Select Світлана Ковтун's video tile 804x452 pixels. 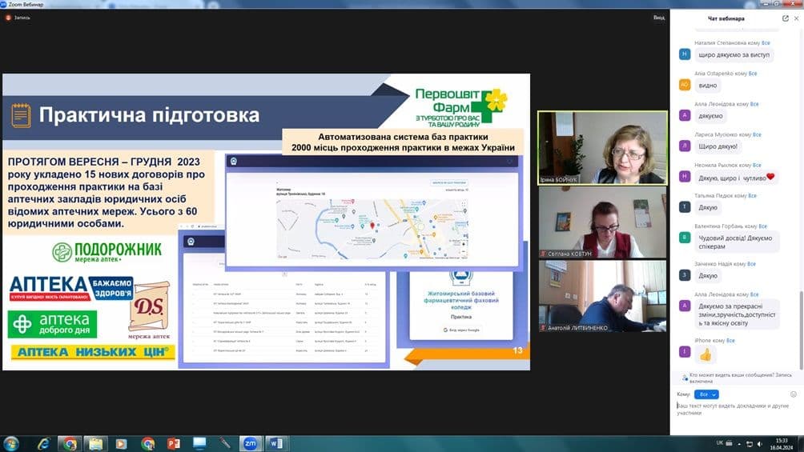602,222
